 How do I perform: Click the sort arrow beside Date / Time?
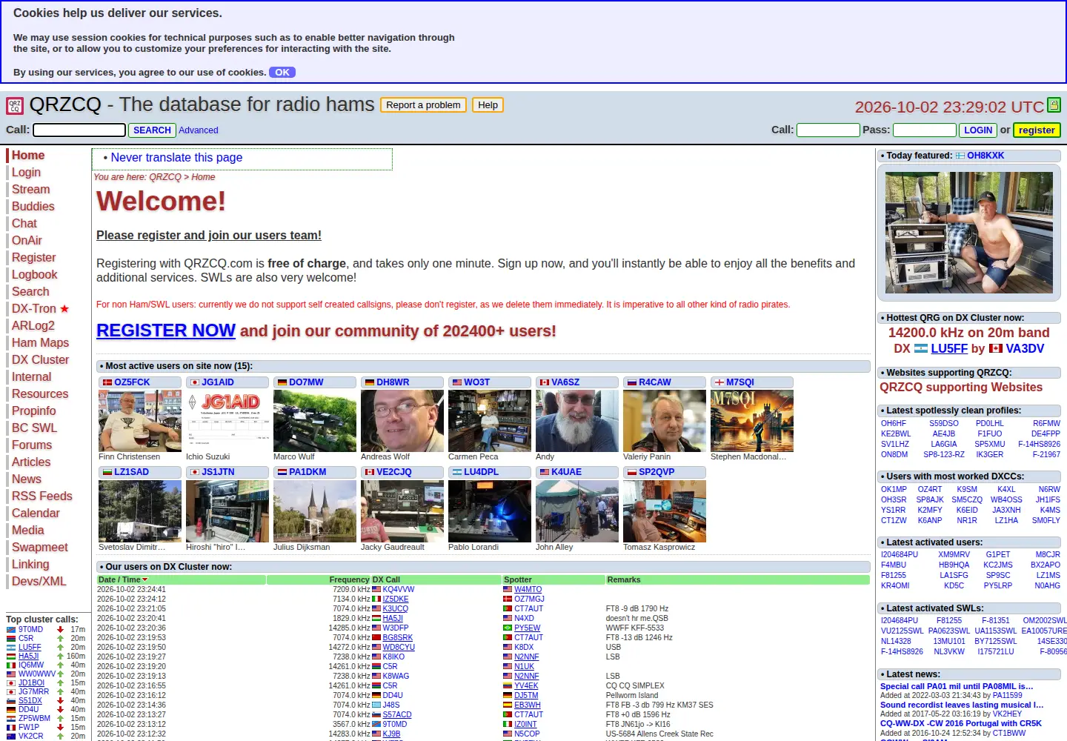point(145,579)
